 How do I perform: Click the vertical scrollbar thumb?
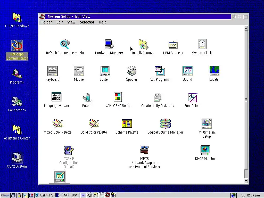(x=246, y=100)
